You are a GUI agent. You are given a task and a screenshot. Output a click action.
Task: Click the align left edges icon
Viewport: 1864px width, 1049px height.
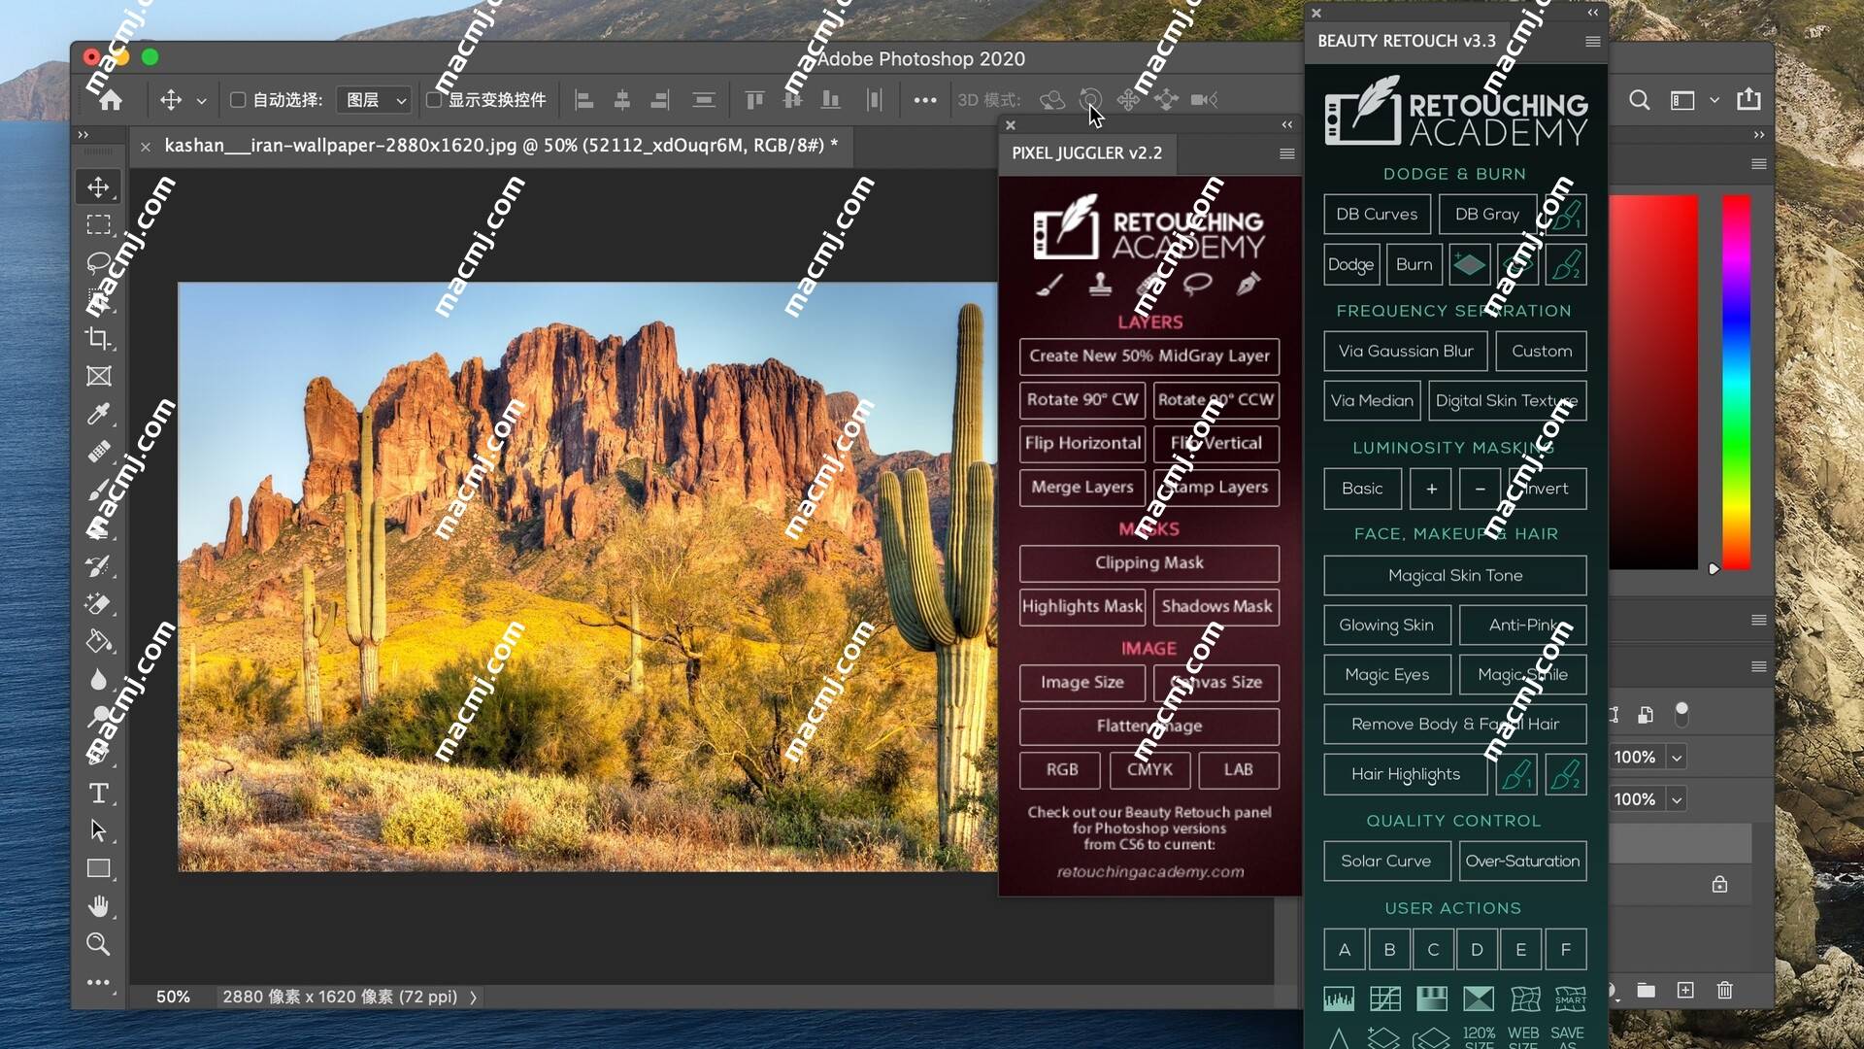point(583,99)
